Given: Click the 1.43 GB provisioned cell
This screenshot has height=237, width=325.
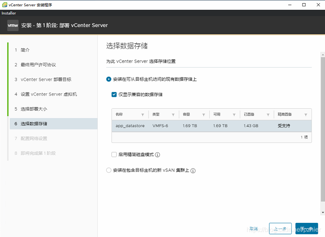Looking at the screenshot, I should point(251,126).
